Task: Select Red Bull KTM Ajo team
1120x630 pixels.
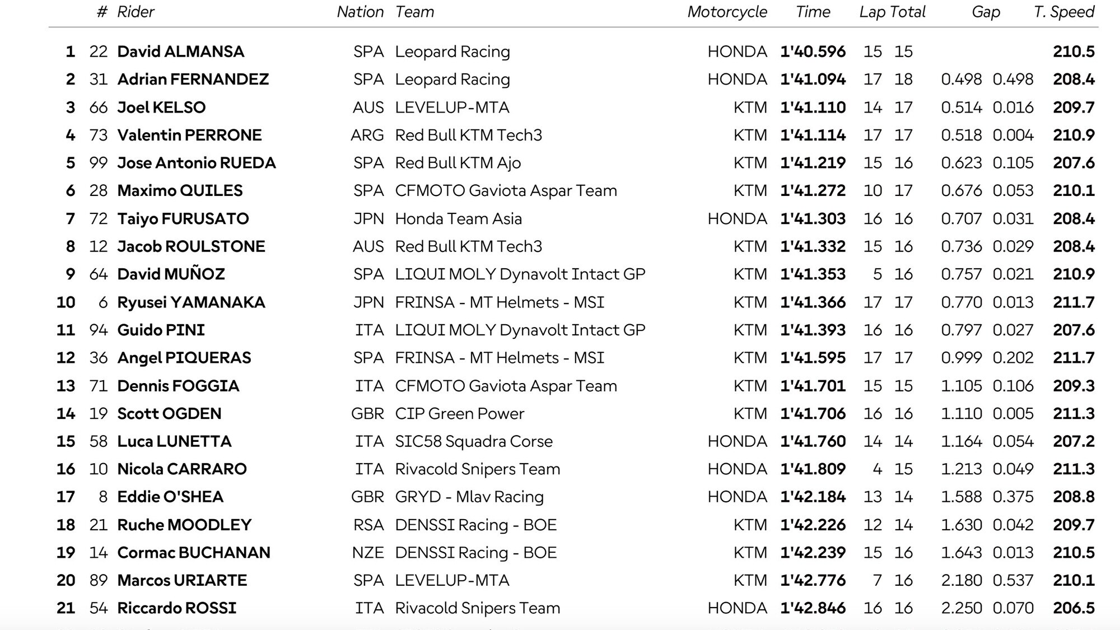Action: (458, 163)
